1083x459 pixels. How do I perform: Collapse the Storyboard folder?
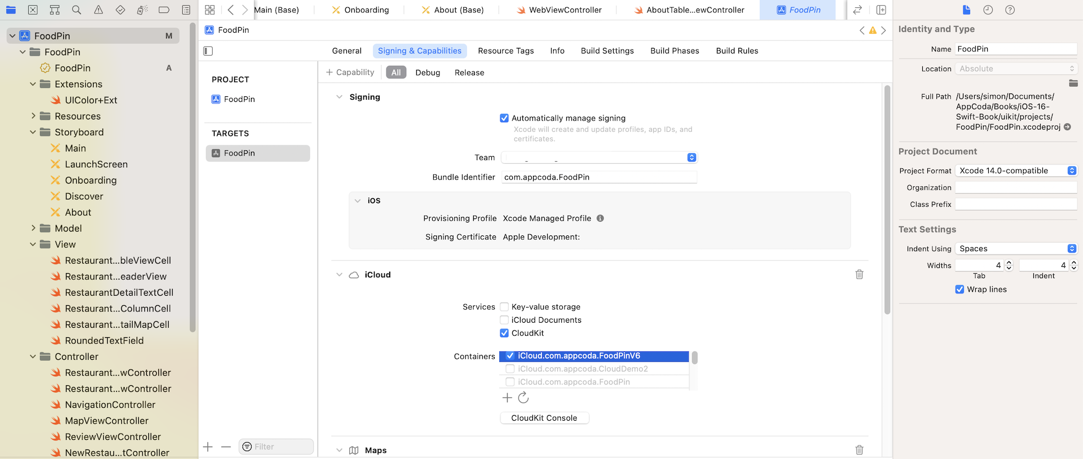click(x=33, y=132)
